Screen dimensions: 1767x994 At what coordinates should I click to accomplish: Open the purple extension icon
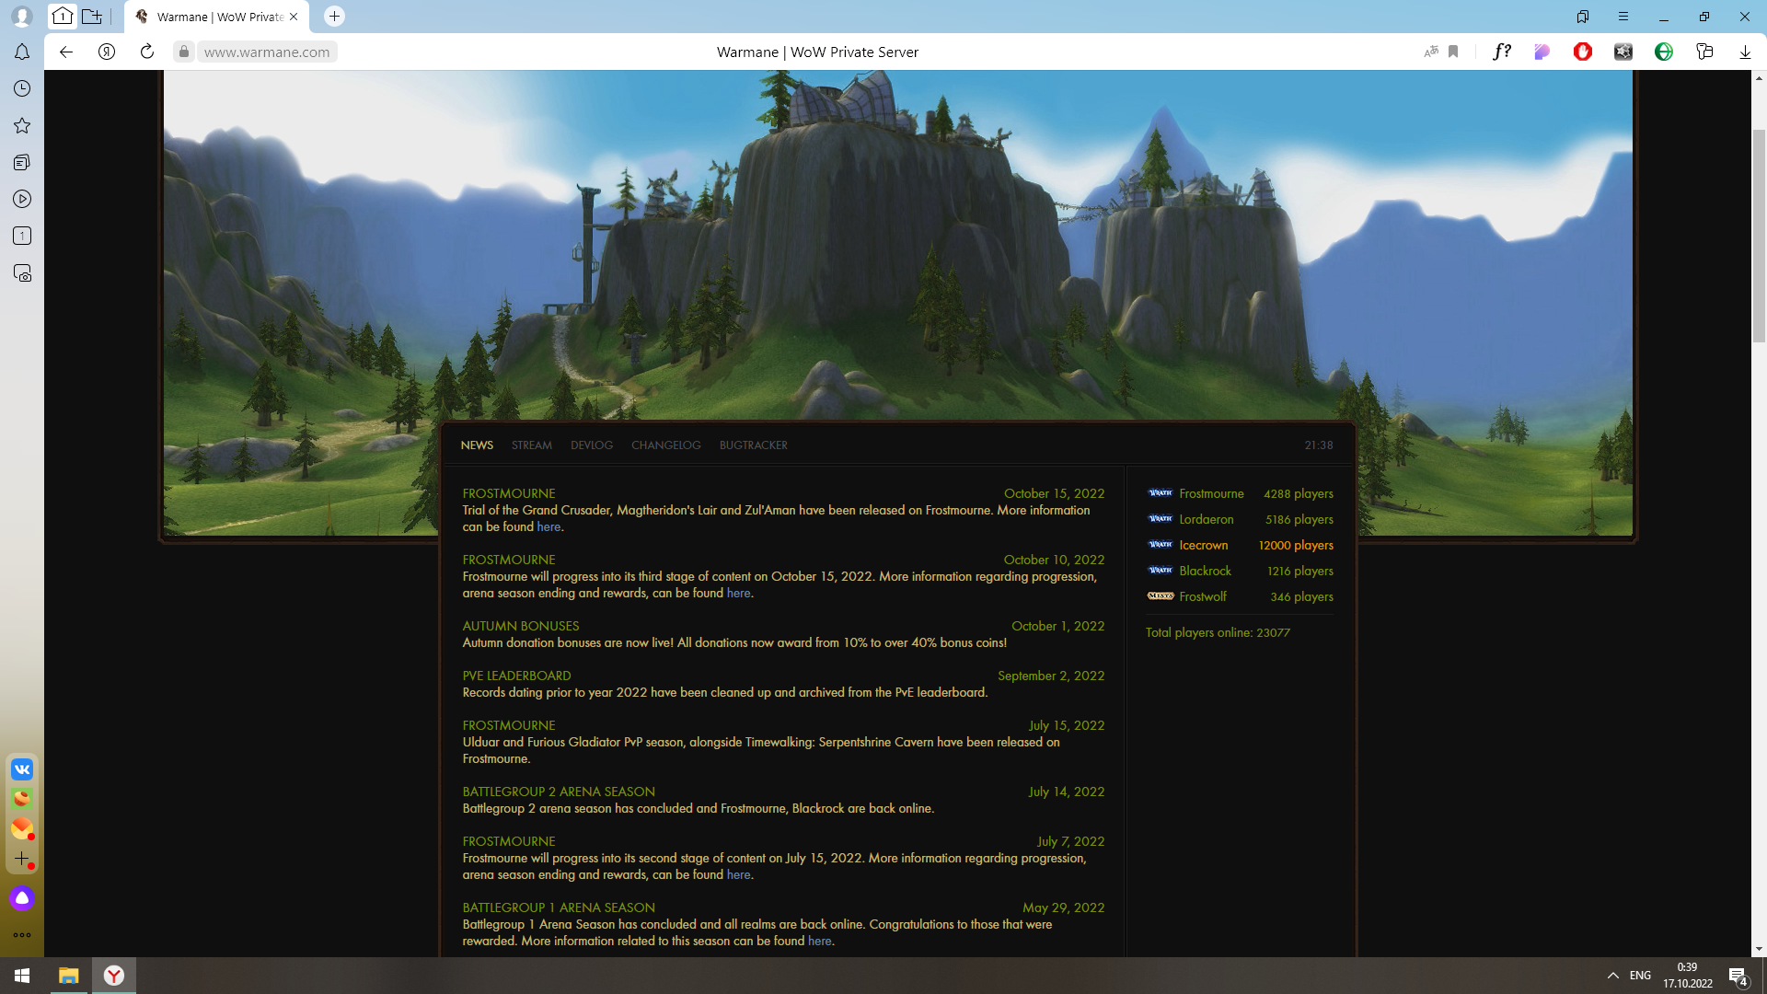point(1542,52)
